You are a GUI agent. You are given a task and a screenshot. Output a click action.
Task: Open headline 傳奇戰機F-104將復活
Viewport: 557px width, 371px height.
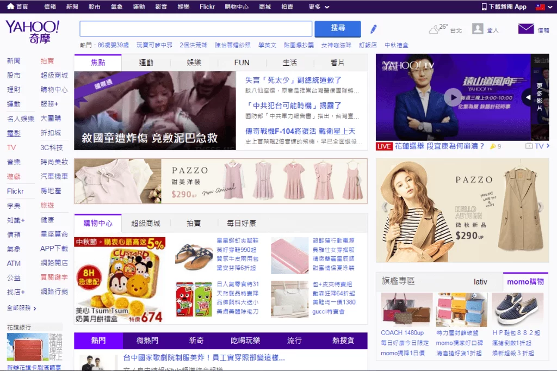tap(300, 132)
